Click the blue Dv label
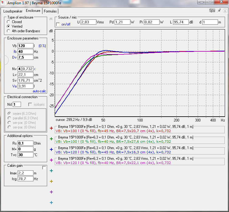Image resolution: width=229 pixels, height=212 pixels. [x=14, y=57]
